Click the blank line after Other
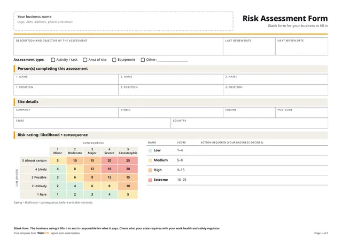Viewport: 342px width, 241px height. coord(173,60)
